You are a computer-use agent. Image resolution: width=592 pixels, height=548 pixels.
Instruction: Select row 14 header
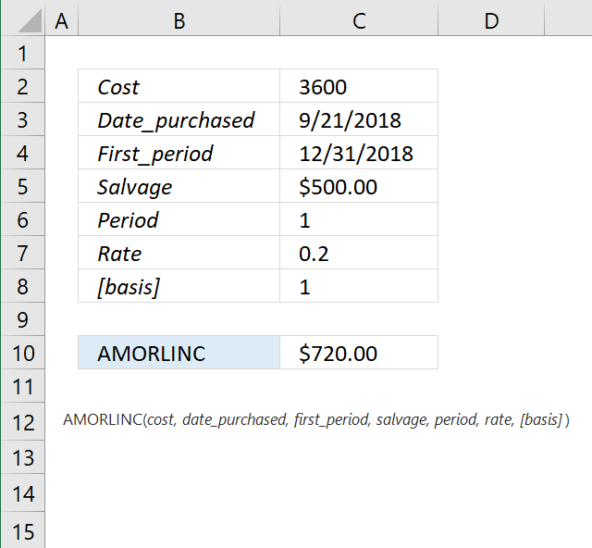click(22, 493)
